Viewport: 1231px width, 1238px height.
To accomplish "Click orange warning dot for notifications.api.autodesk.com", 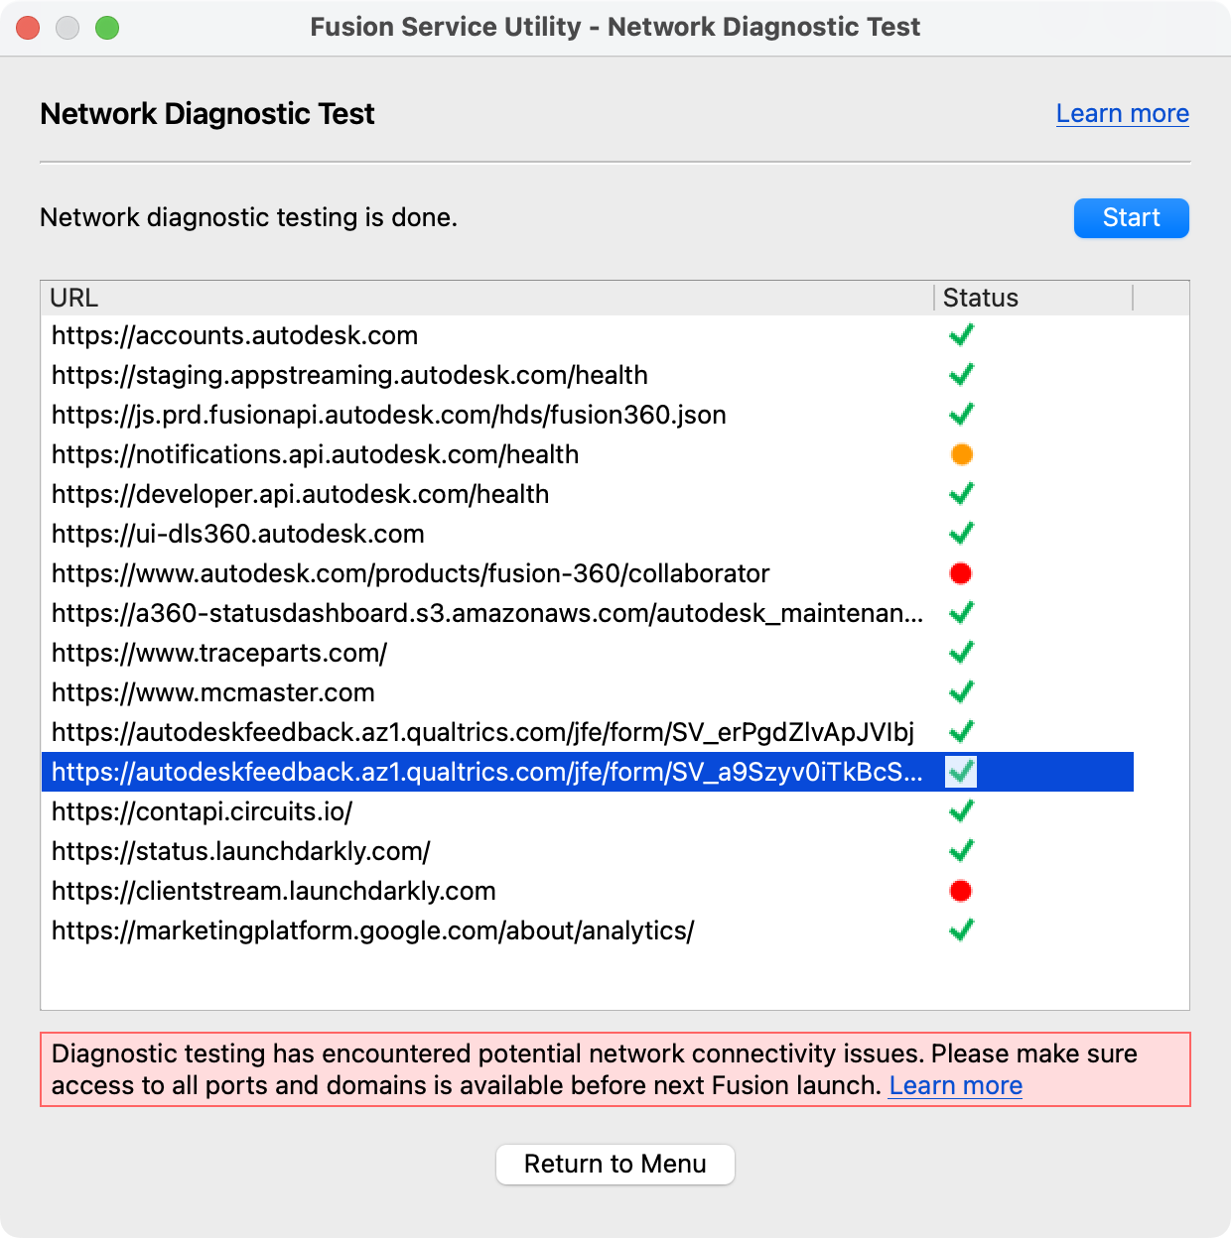I will coord(961,454).
